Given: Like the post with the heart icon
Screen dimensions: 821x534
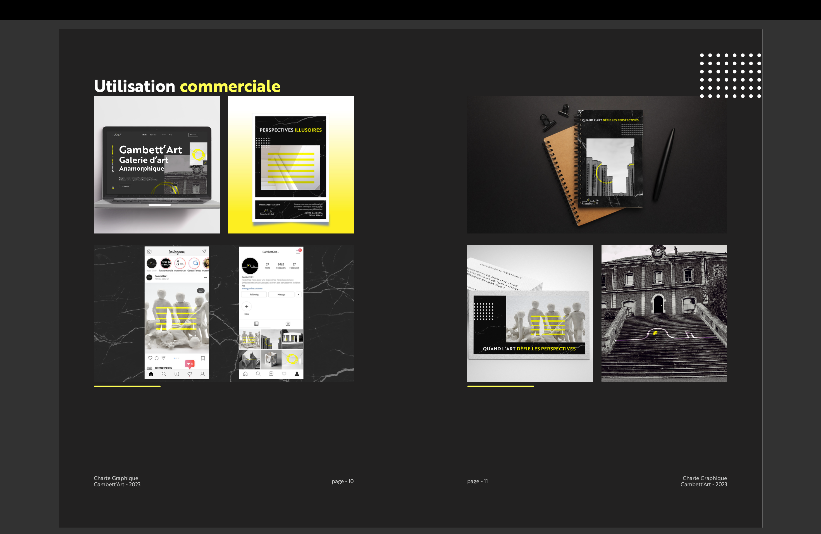Looking at the screenshot, I should pyautogui.click(x=150, y=358).
